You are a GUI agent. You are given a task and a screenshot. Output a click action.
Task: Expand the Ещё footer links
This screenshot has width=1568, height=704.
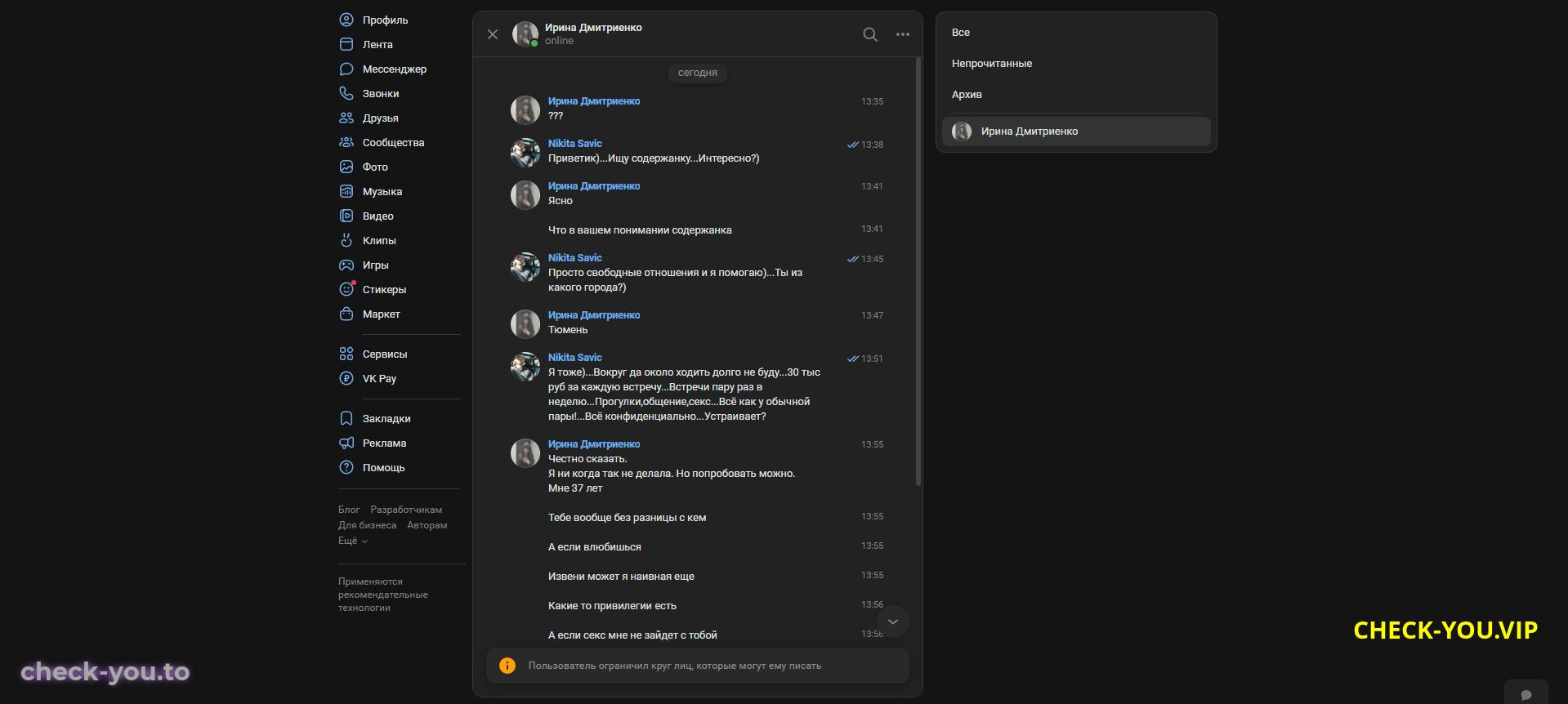click(353, 541)
